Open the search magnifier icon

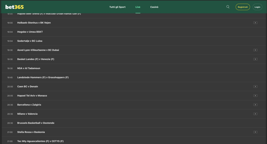point(228,7)
